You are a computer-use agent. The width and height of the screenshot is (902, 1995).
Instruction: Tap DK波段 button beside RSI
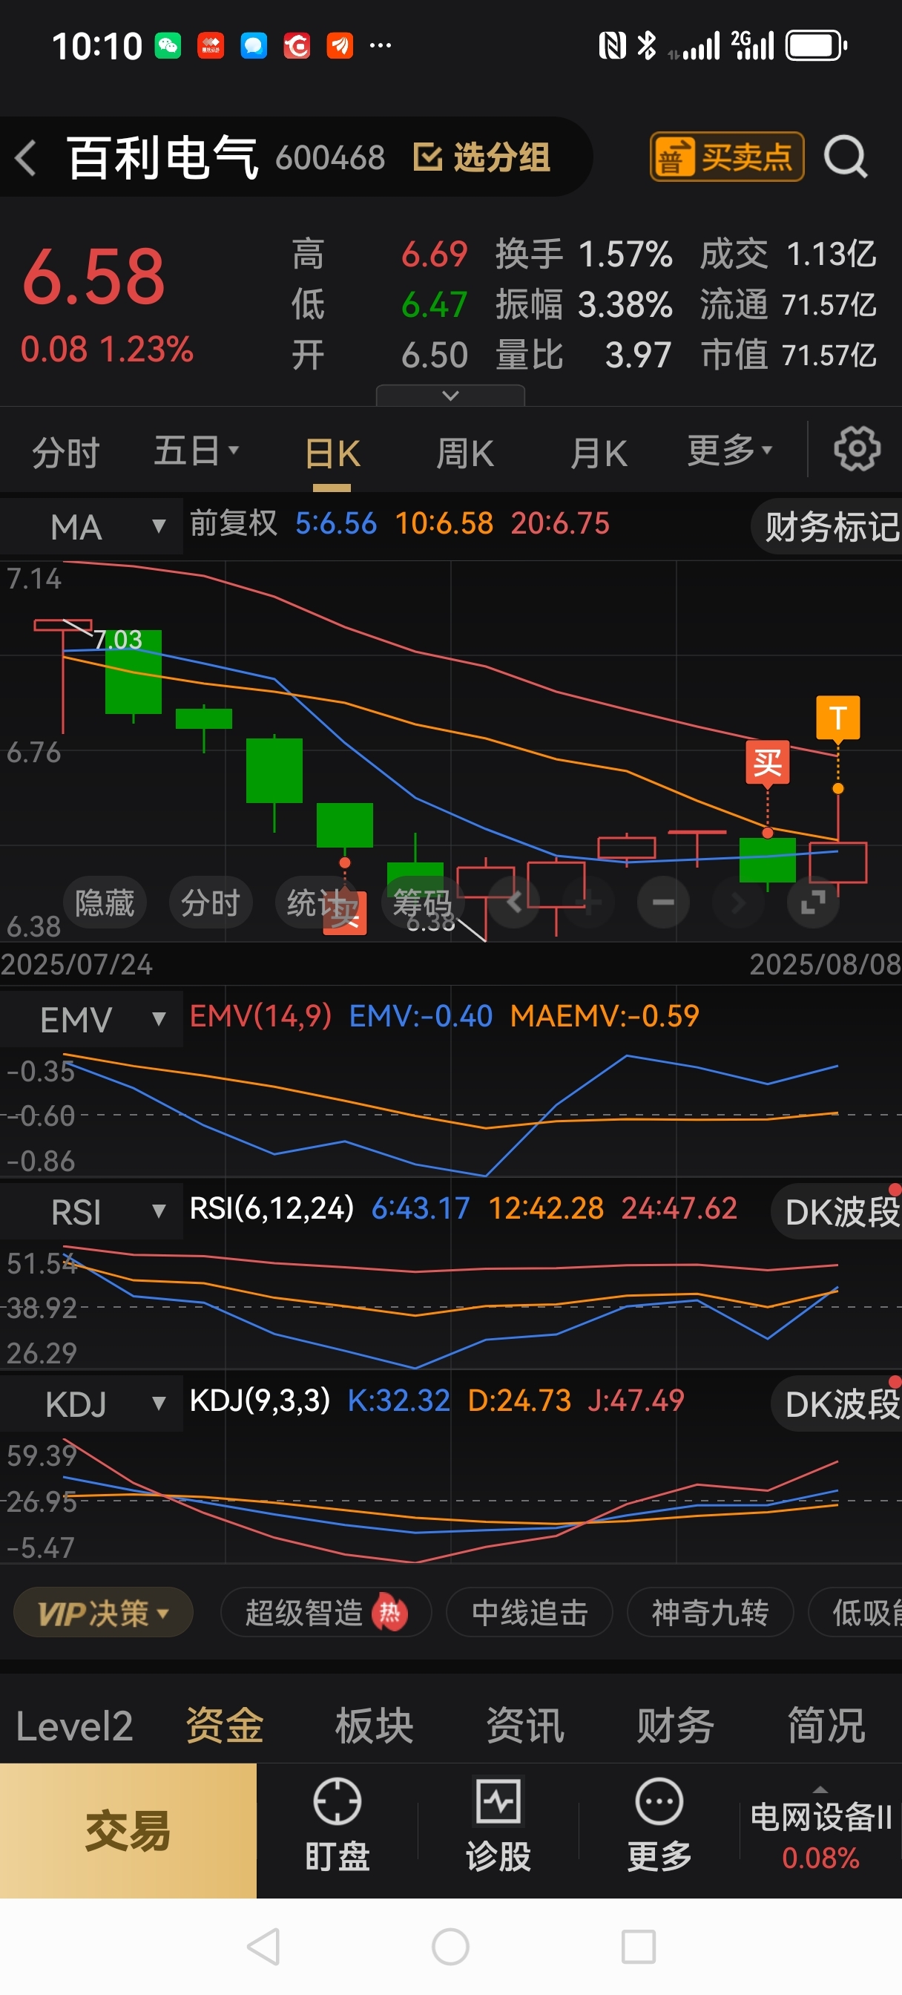[837, 1212]
